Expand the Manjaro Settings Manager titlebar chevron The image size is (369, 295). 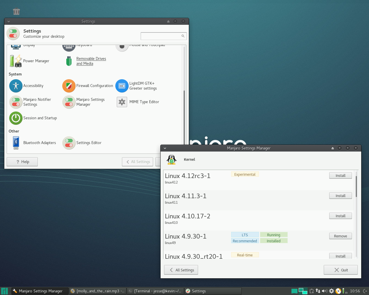(x=165, y=148)
